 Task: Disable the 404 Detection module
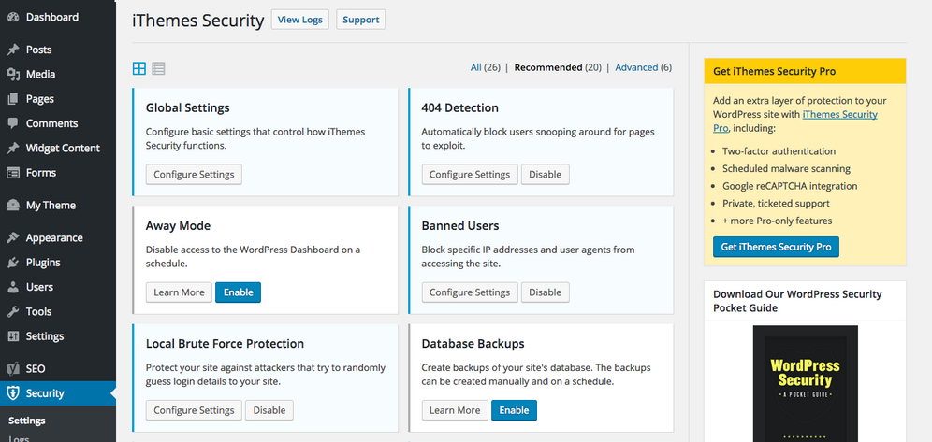(x=545, y=175)
